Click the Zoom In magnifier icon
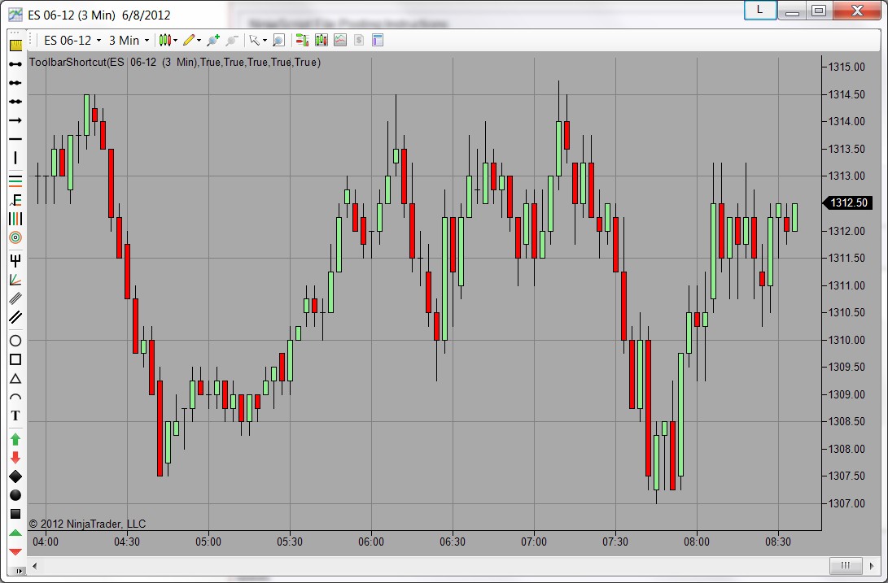Screen dimensions: 888x583 click(x=213, y=40)
